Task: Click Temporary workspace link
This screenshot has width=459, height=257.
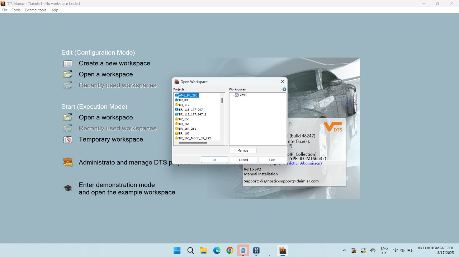Action: [111, 139]
